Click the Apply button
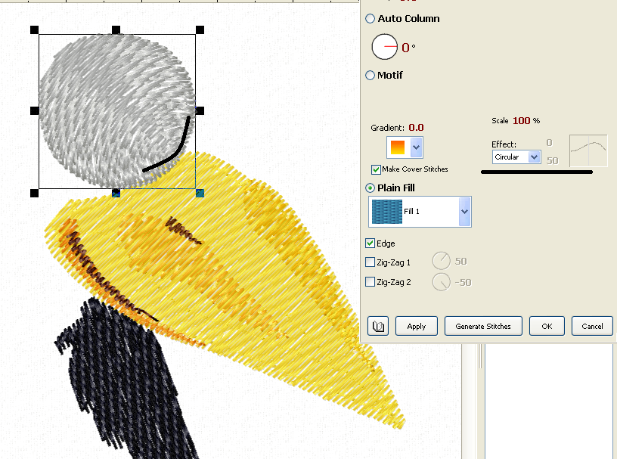 [417, 326]
